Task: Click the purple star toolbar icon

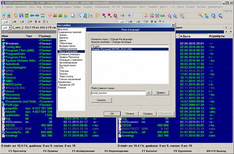Action: (170, 16)
